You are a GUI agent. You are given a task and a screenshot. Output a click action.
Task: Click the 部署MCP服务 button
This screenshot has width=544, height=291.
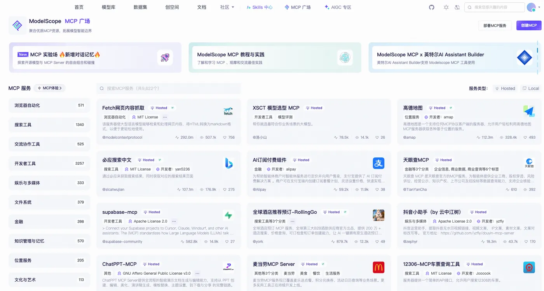click(495, 26)
